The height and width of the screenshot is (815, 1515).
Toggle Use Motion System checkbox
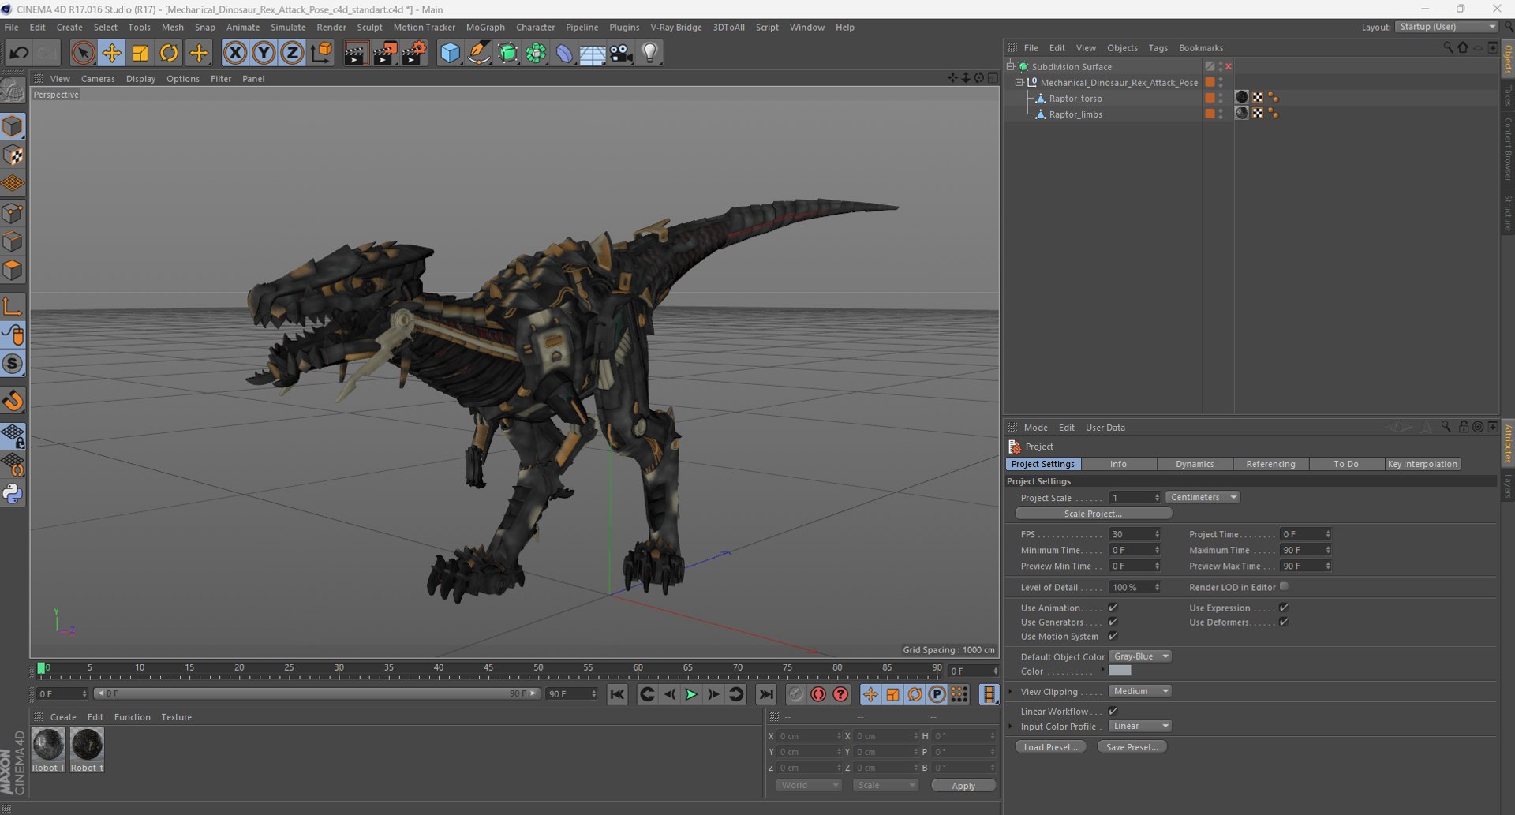[1113, 636]
